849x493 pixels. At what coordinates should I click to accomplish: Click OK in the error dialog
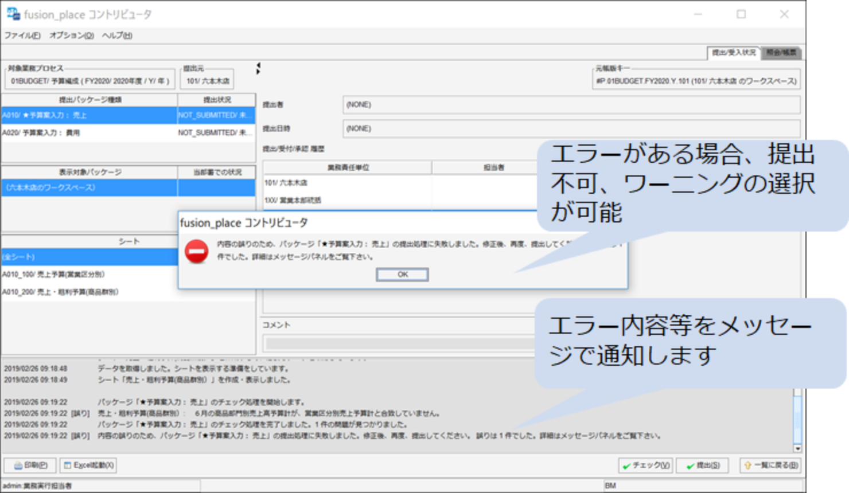[402, 275]
